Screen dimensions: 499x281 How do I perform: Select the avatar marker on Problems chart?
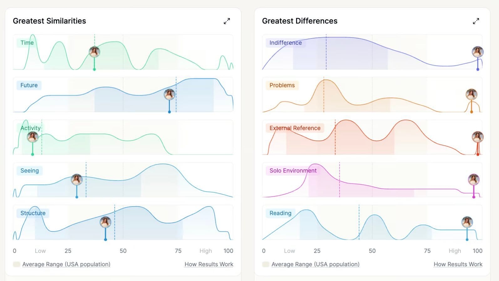point(471,94)
